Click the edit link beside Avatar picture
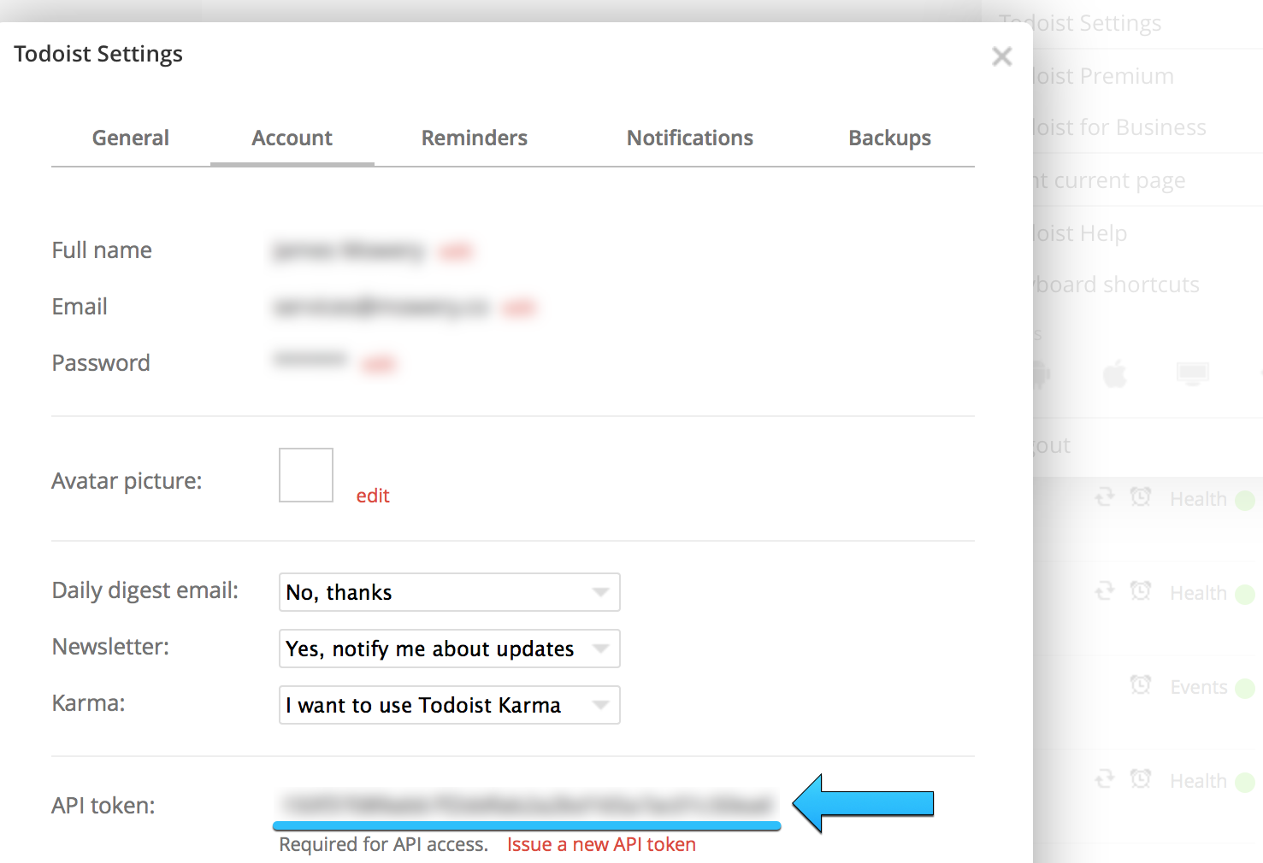This screenshot has height=863, width=1263. (373, 496)
